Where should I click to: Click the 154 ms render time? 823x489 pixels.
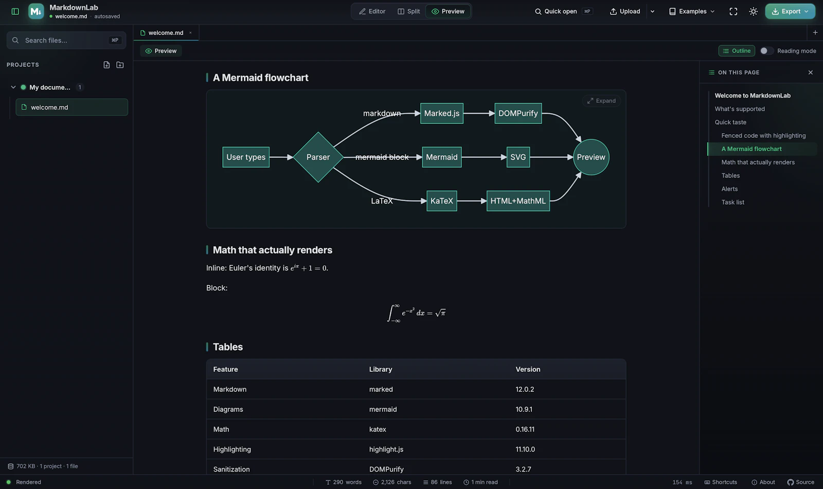tap(682, 482)
